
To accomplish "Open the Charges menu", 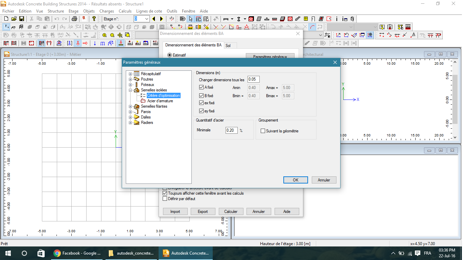I will 107,11.
